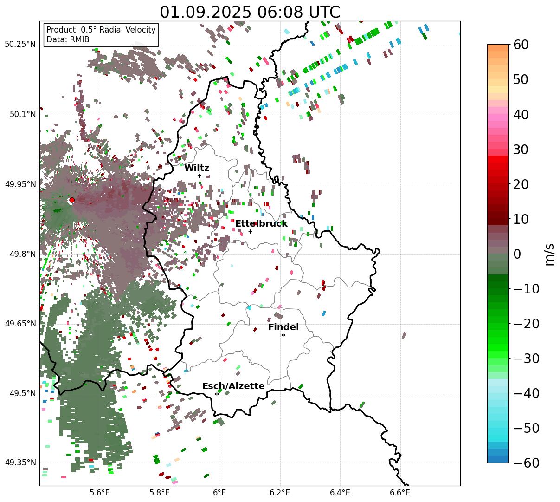Click the Findel label on the map
The height and width of the screenshot is (502, 560).
283,327
